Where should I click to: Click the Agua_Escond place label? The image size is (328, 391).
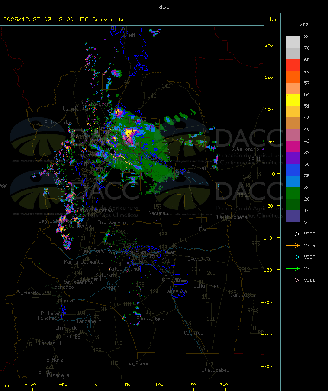137,364
